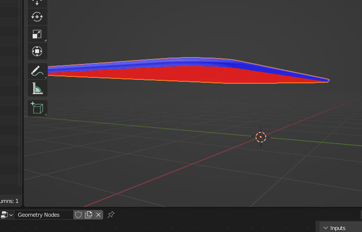362x232 pixels.
Task: Toggle the pin node tree icon
Action: point(111,215)
